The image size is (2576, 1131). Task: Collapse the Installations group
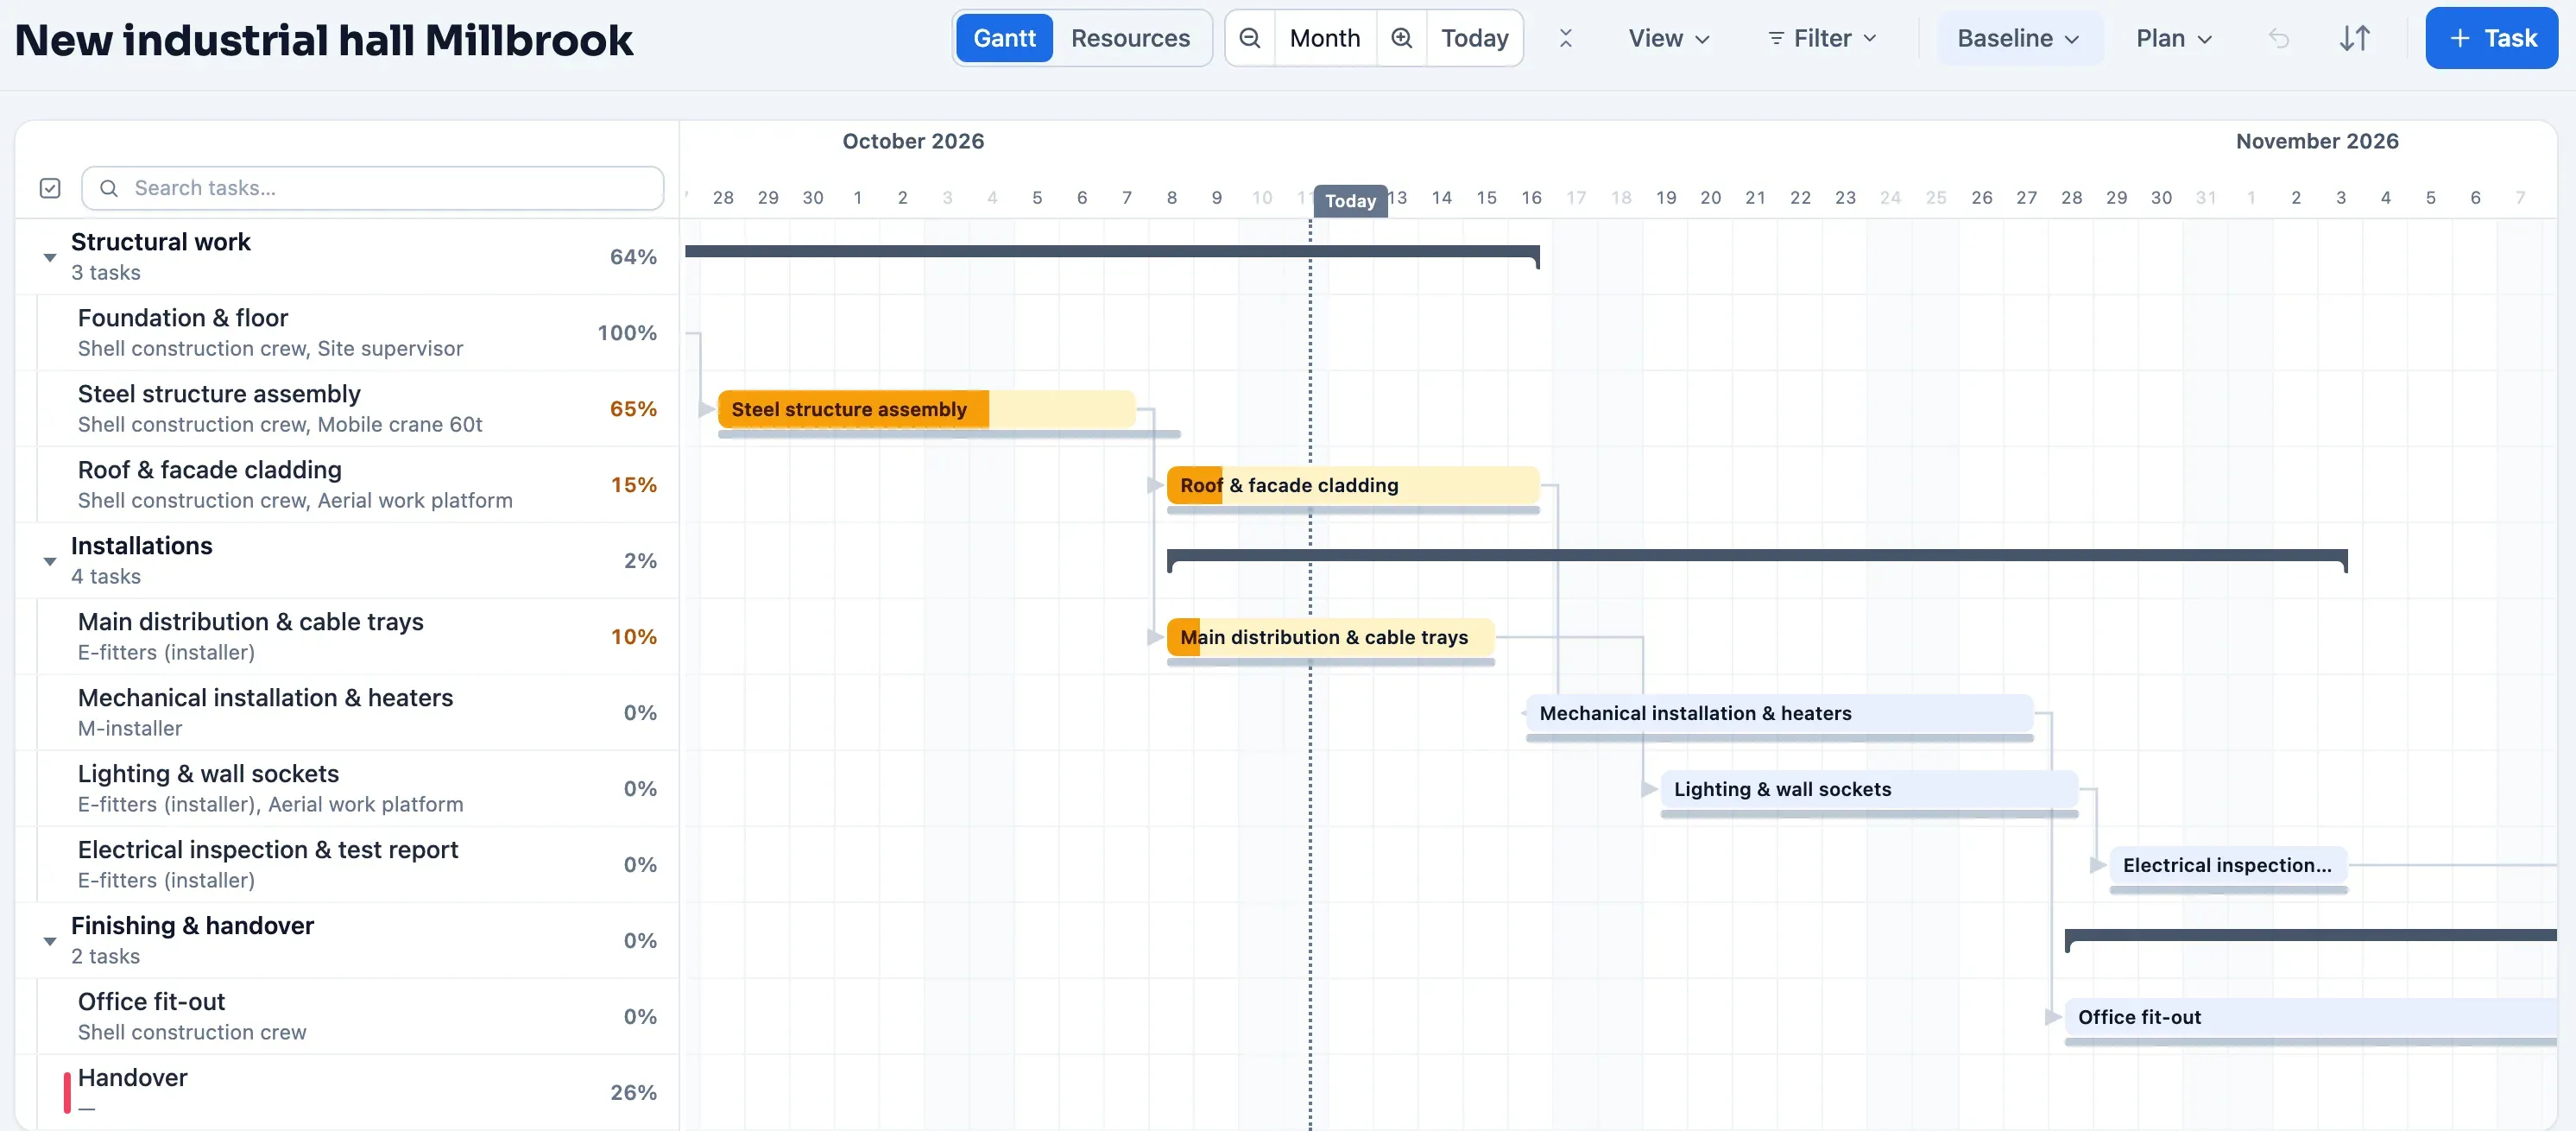[50, 562]
